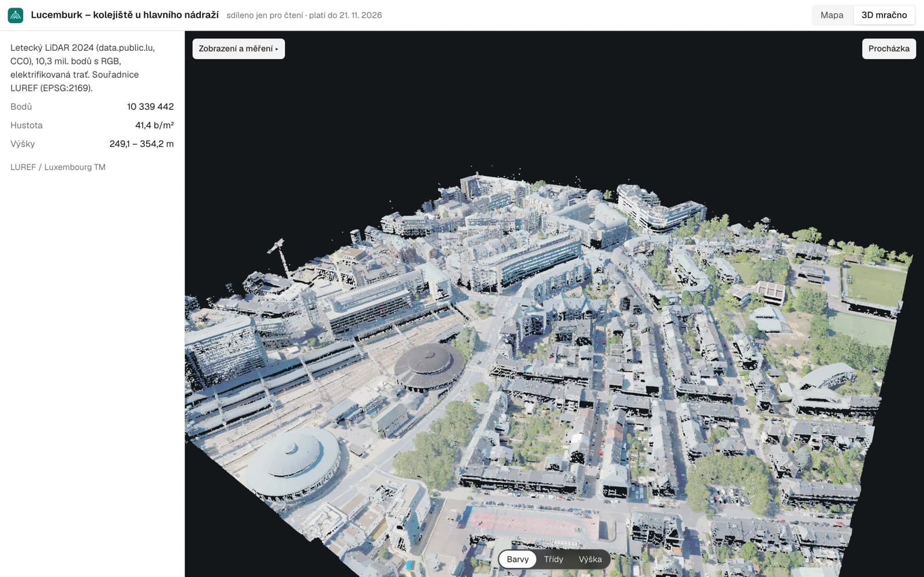Click the Hustota label

pyautogui.click(x=27, y=125)
